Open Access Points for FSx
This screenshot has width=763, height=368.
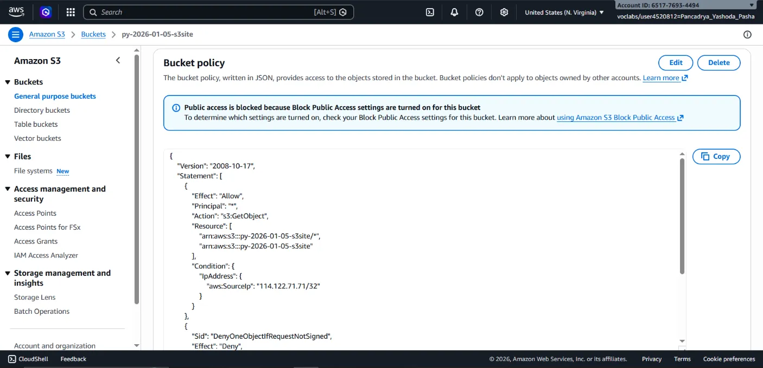pyautogui.click(x=47, y=227)
